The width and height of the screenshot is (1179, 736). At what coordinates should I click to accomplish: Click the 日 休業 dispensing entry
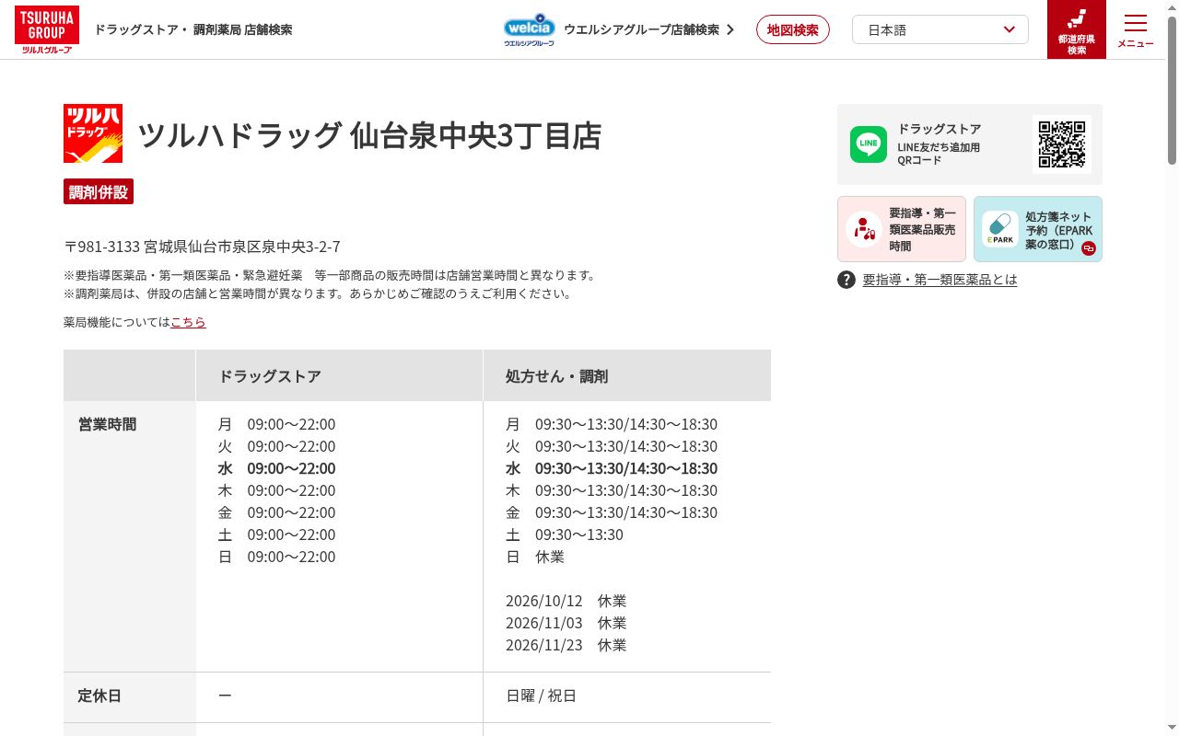pos(535,557)
